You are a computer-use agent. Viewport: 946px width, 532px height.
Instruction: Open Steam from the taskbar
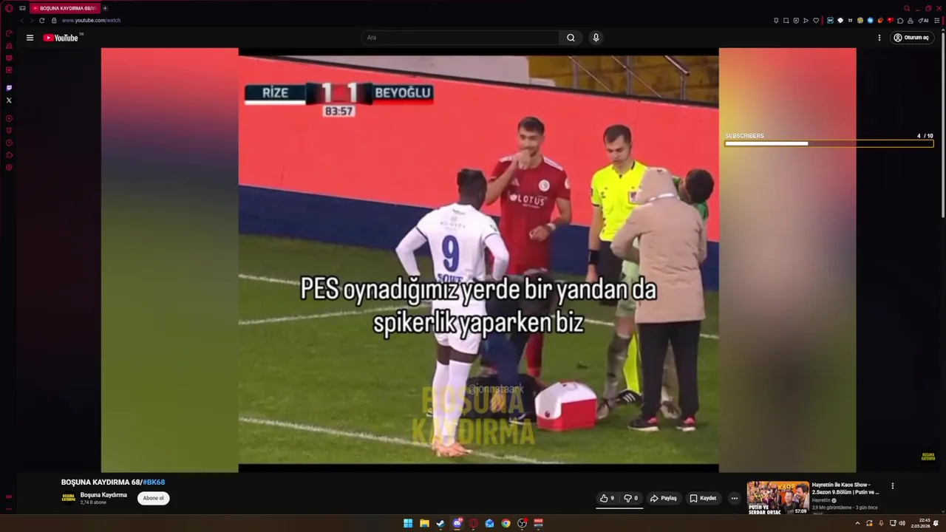[x=440, y=523]
